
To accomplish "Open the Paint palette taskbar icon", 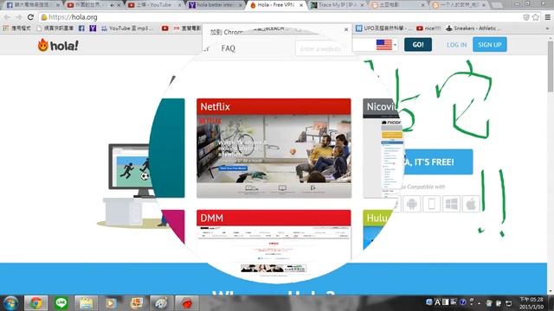I will coord(161,303).
